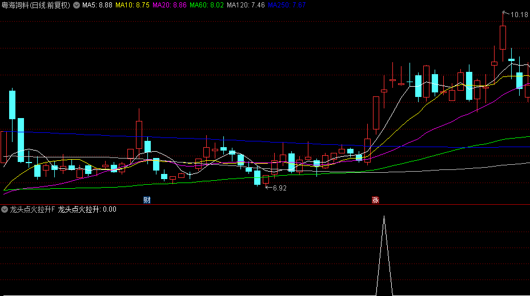This screenshot has width=530, height=296.
Task: Click the lowest cyan candlestick near 6.92
Action: 257,177
